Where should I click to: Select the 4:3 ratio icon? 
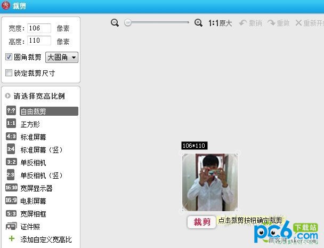(11, 137)
